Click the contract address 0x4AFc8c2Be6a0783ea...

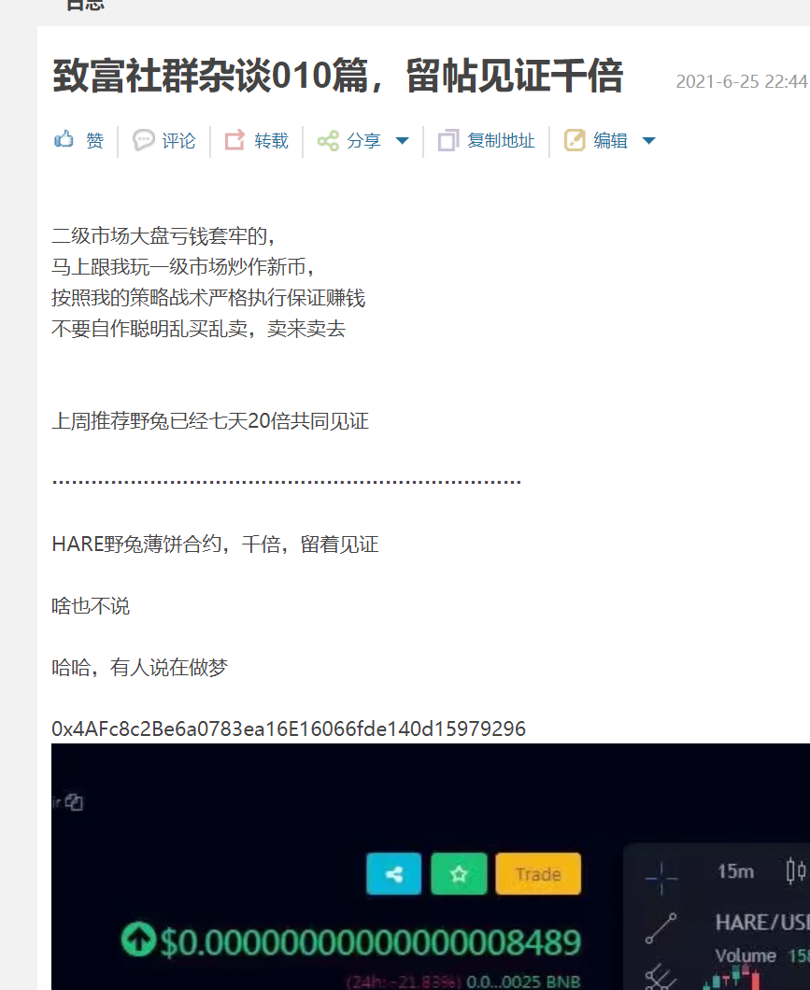coord(289,728)
